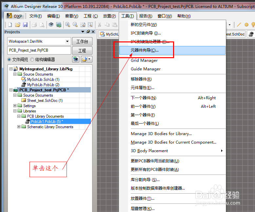
Task: Open the 窗口(W) menu
Action: click(165, 16)
